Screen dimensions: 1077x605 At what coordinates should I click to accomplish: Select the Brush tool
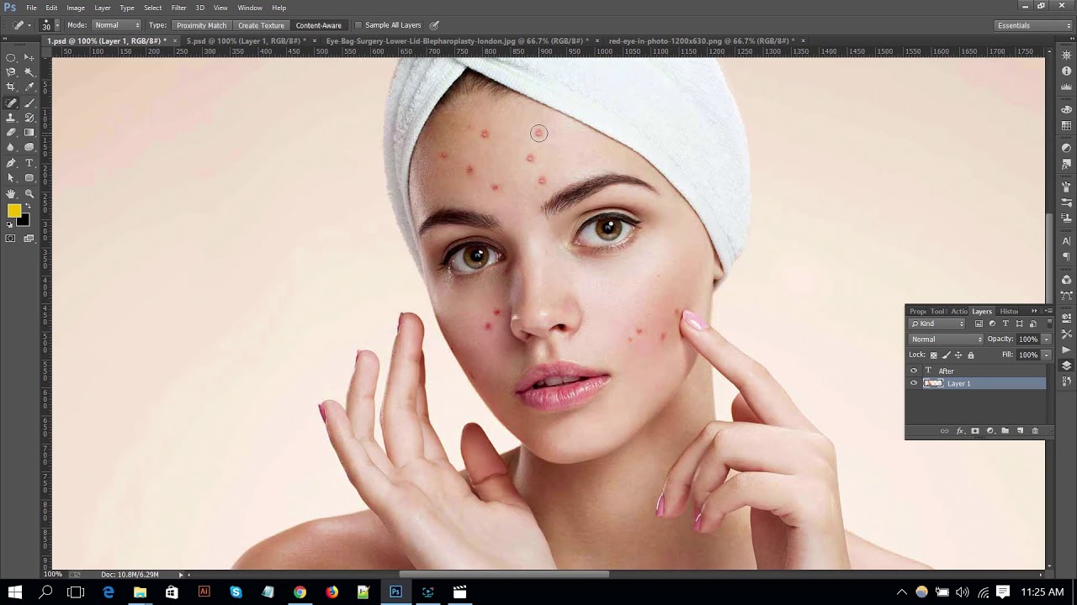pyautogui.click(x=29, y=103)
